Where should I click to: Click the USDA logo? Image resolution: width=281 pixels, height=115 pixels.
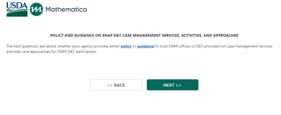coord(17,9)
